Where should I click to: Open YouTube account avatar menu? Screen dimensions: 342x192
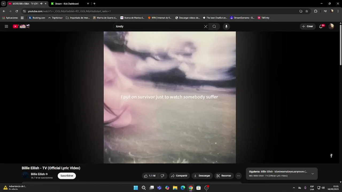(331, 26)
